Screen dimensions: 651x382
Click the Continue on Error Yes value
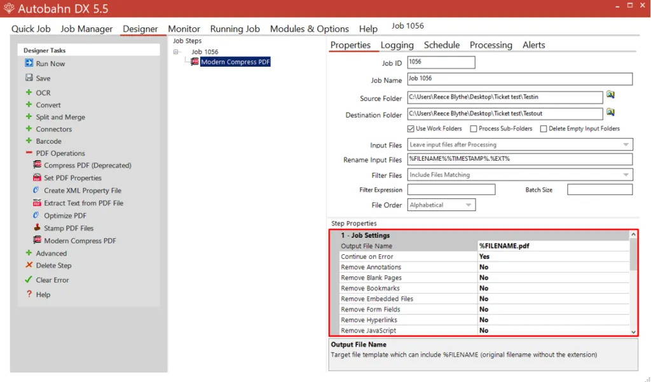pos(484,257)
